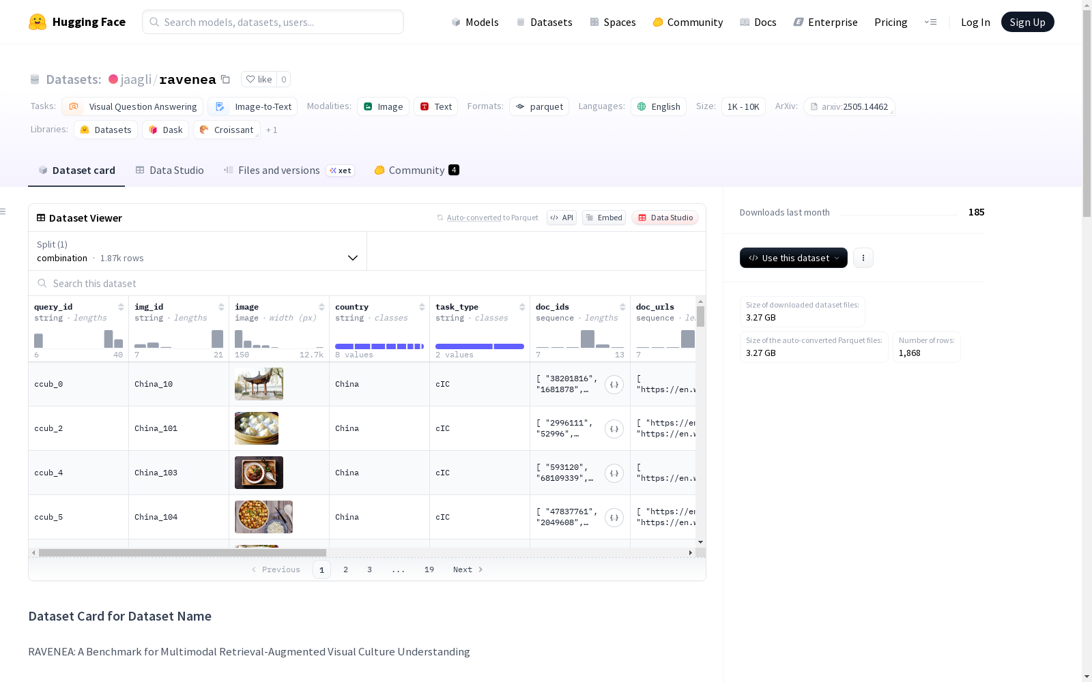The height and width of the screenshot is (682, 1092).
Task: Filter by Image modality tag
Action: tap(383, 106)
